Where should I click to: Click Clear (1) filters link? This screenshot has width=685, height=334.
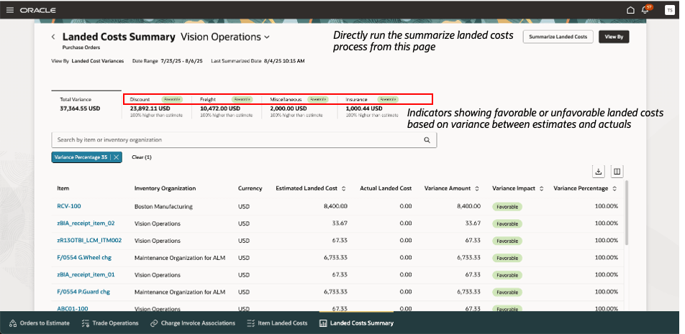click(x=142, y=157)
